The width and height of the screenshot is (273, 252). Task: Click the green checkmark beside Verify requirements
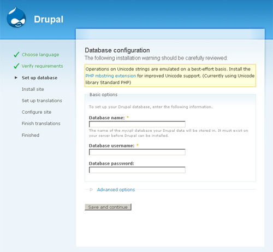(x=16, y=66)
